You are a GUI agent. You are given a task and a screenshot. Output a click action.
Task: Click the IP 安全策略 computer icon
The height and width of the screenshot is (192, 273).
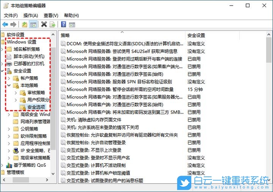pos(16,151)
